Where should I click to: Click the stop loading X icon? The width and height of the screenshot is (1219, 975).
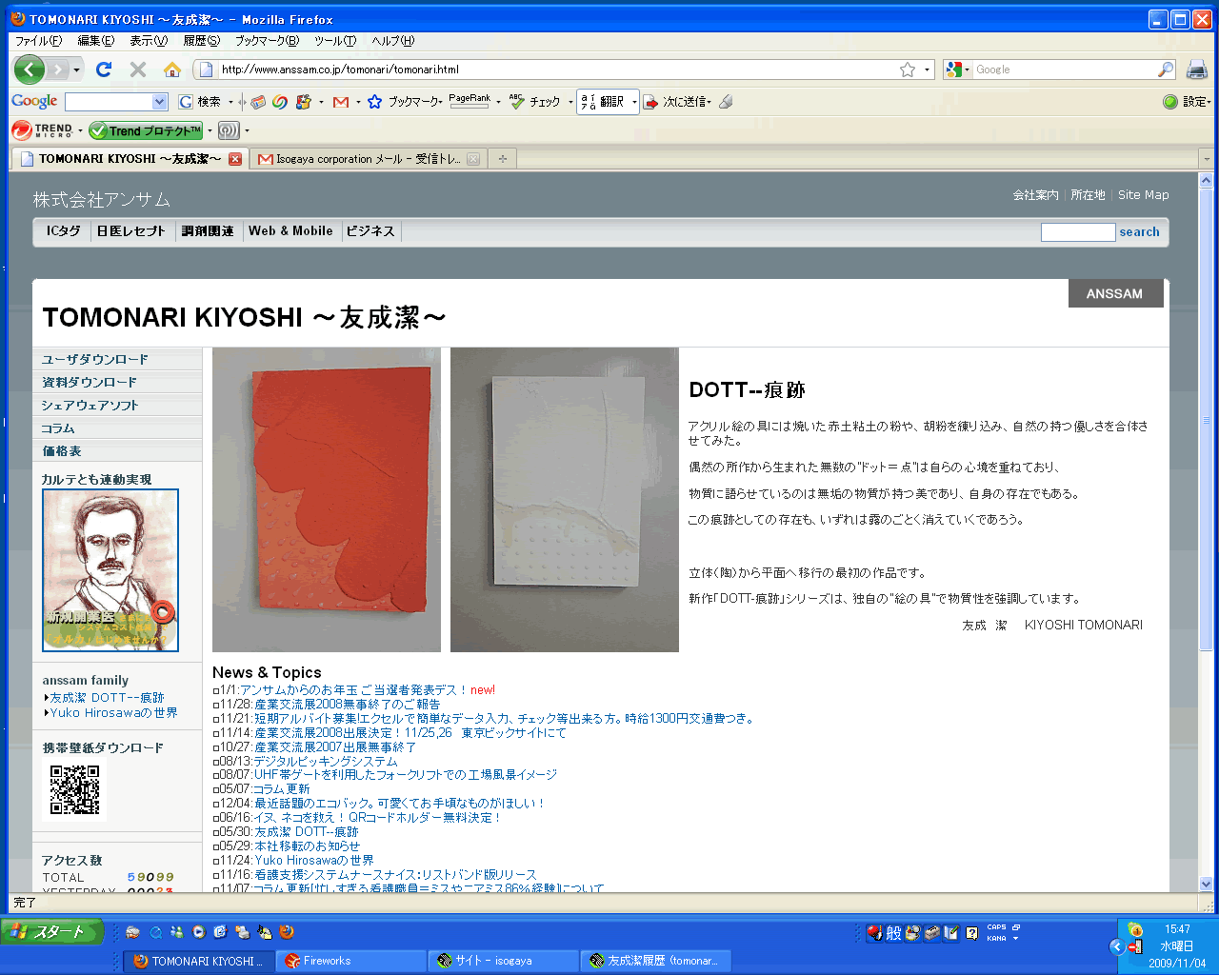138,70
